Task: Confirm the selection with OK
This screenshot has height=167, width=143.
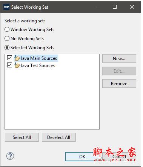Action: click(x=82, y=156)
